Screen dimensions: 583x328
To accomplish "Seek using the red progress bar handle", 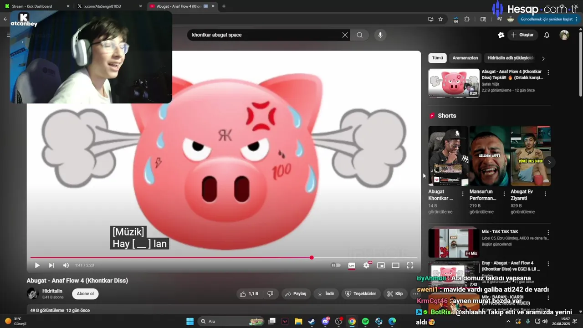I will click(312, 258).
